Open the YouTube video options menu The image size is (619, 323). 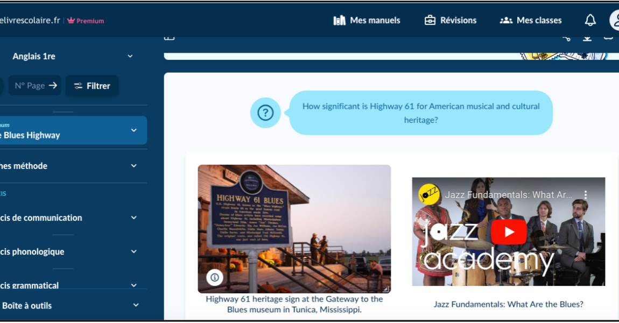(x=586, y=195)
